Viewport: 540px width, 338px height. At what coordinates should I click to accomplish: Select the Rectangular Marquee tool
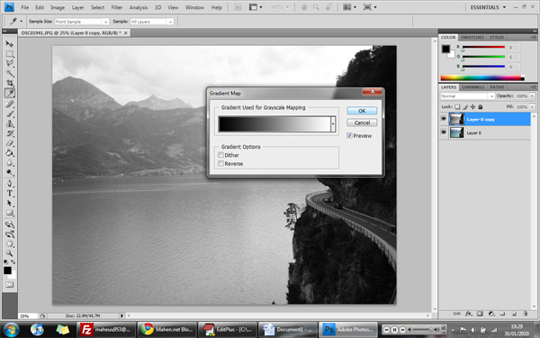pos(9,54)
